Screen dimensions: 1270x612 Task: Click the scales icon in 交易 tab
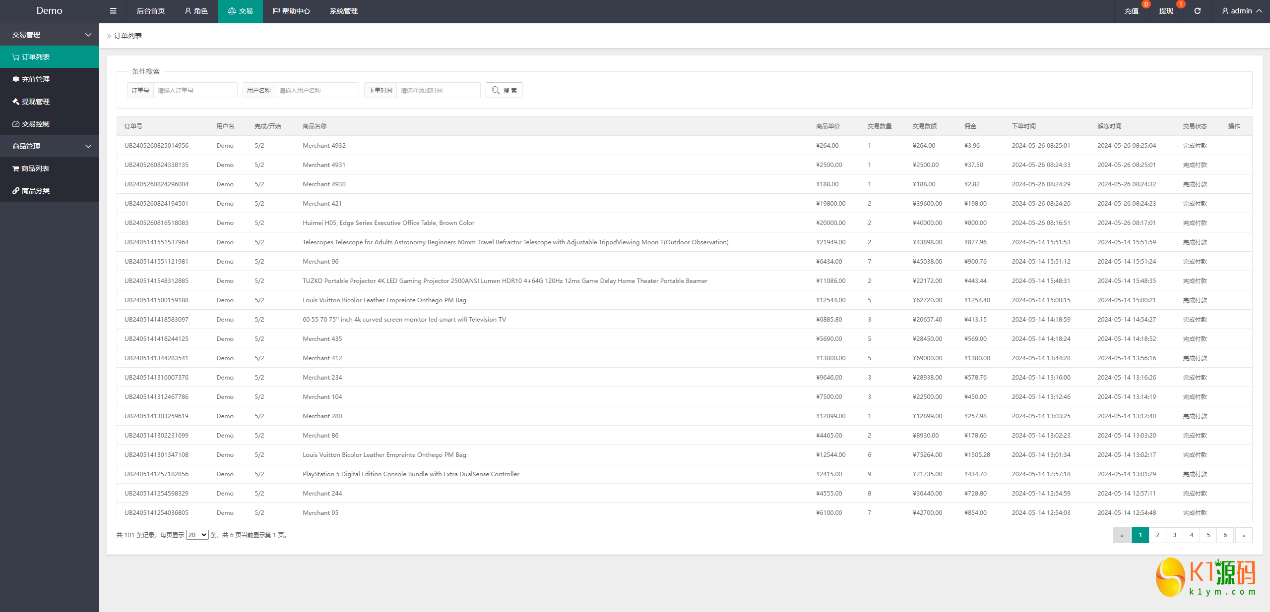point(232,11)
